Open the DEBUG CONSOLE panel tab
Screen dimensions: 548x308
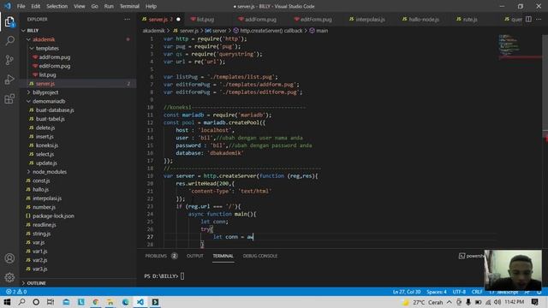tap(260, 256)
